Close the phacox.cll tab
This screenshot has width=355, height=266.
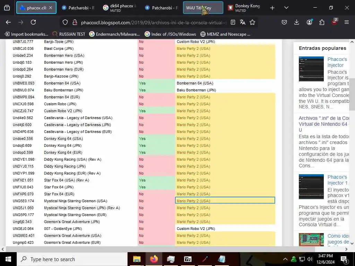click(51, 8)
